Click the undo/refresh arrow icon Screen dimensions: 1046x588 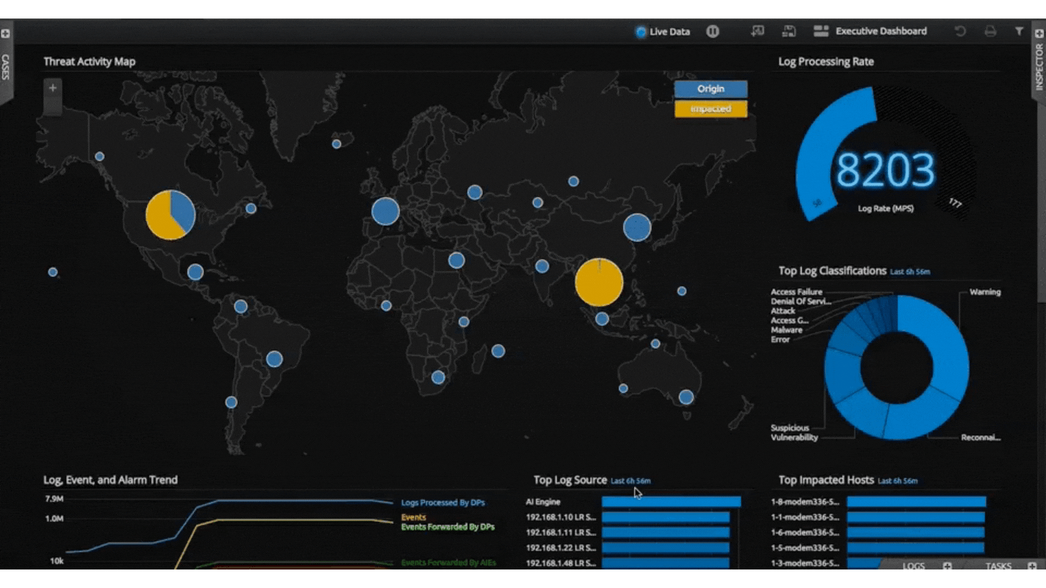pos(960,31)
